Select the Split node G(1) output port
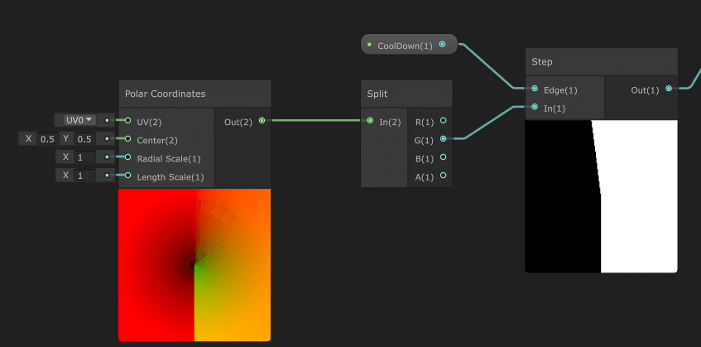 click(443, 139)
